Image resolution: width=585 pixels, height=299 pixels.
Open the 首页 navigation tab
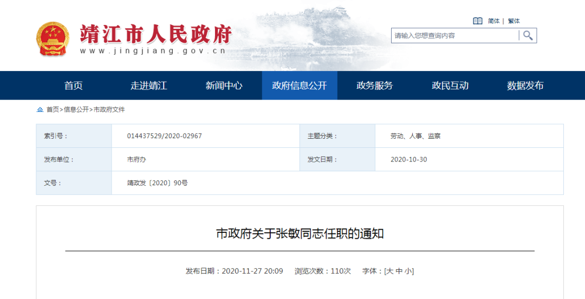[x=74, y=86]
